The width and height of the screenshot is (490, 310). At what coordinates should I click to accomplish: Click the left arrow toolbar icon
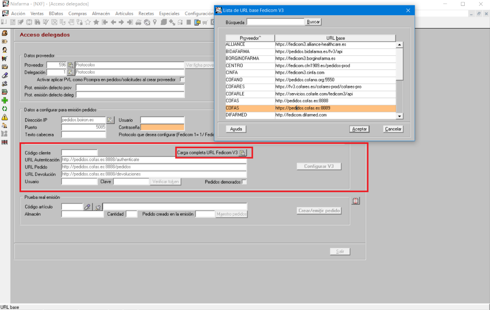coord(113,22)
